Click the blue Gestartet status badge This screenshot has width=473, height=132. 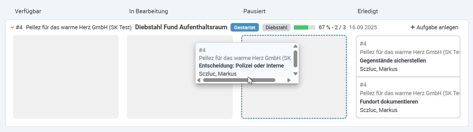(x=245, y=27)
